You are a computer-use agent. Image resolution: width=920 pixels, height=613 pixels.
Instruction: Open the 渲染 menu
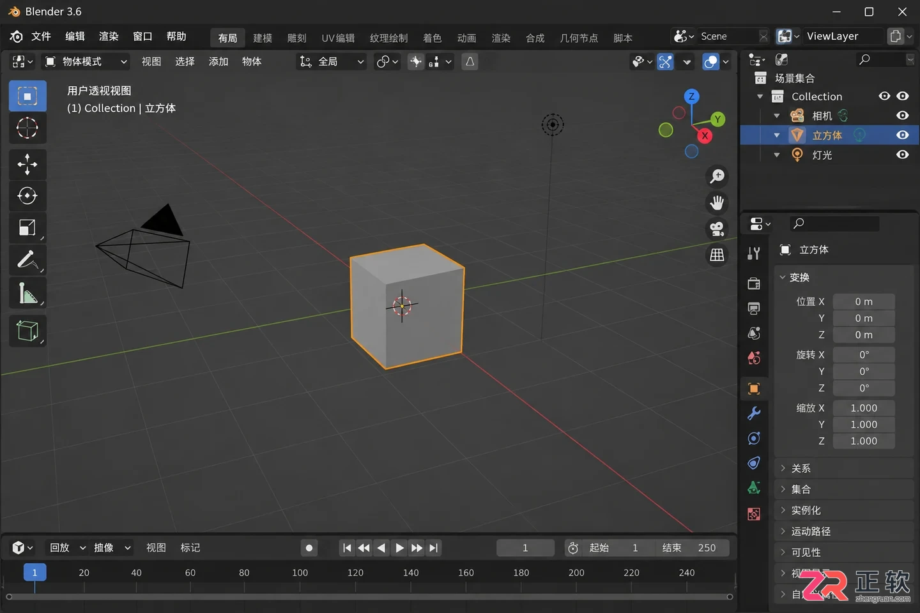[109, 36]
